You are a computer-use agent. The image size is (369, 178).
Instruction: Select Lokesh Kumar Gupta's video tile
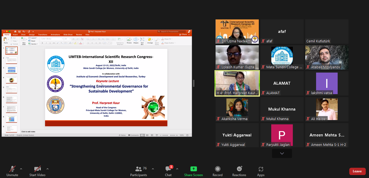coord(237,57)
